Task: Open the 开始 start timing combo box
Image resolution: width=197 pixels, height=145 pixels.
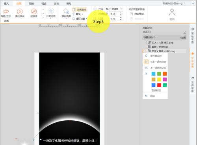Action: 114,9
